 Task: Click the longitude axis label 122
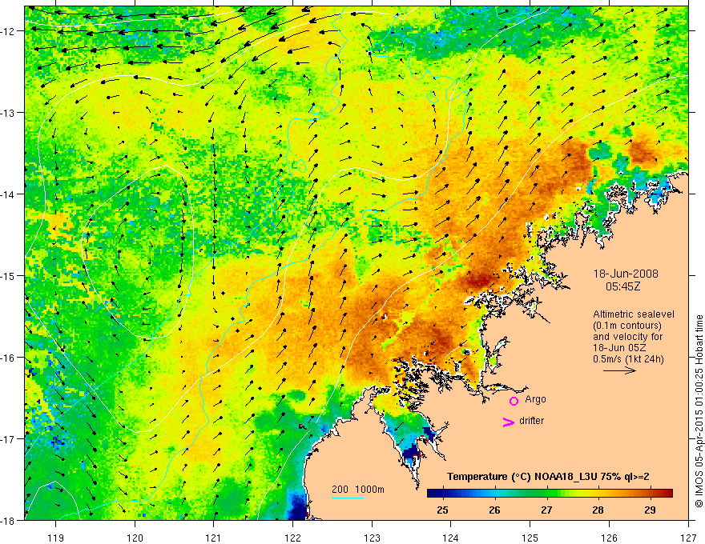292,538
